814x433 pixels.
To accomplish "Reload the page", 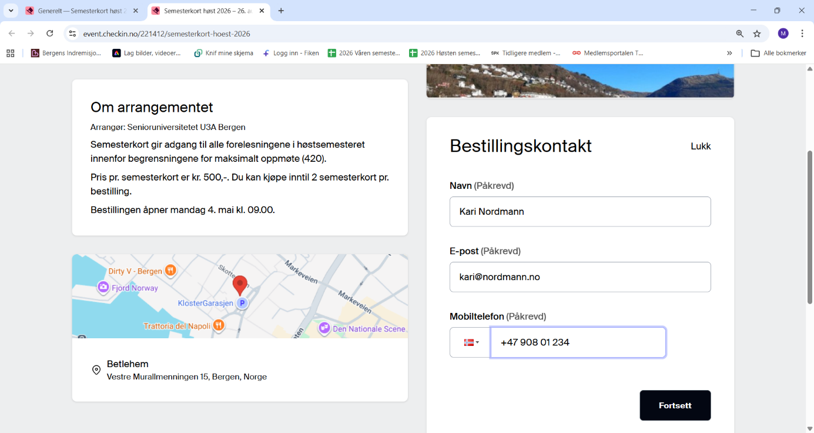I will (50, 34).
